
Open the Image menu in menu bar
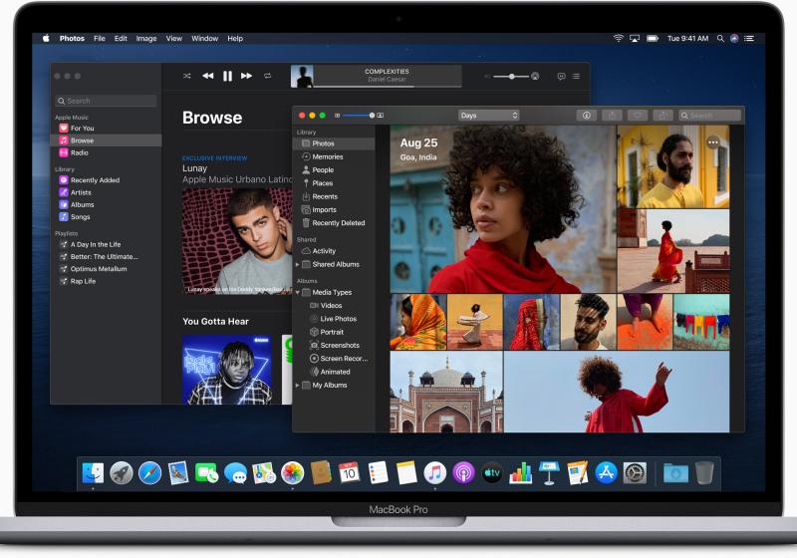coord(146,39)
